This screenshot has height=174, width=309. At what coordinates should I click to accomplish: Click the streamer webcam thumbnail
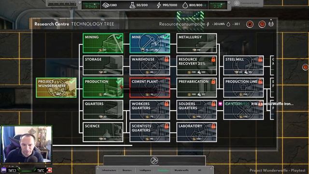pyautogui.click(x=27, y=145)
